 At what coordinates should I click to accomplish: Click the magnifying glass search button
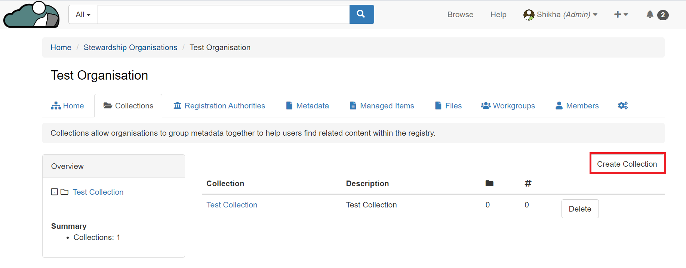361,14
